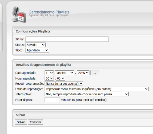Open the Repetir programação dropdown

(64, 84)
